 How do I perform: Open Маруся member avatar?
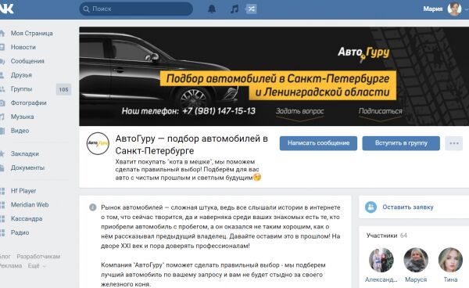point(416,260)
